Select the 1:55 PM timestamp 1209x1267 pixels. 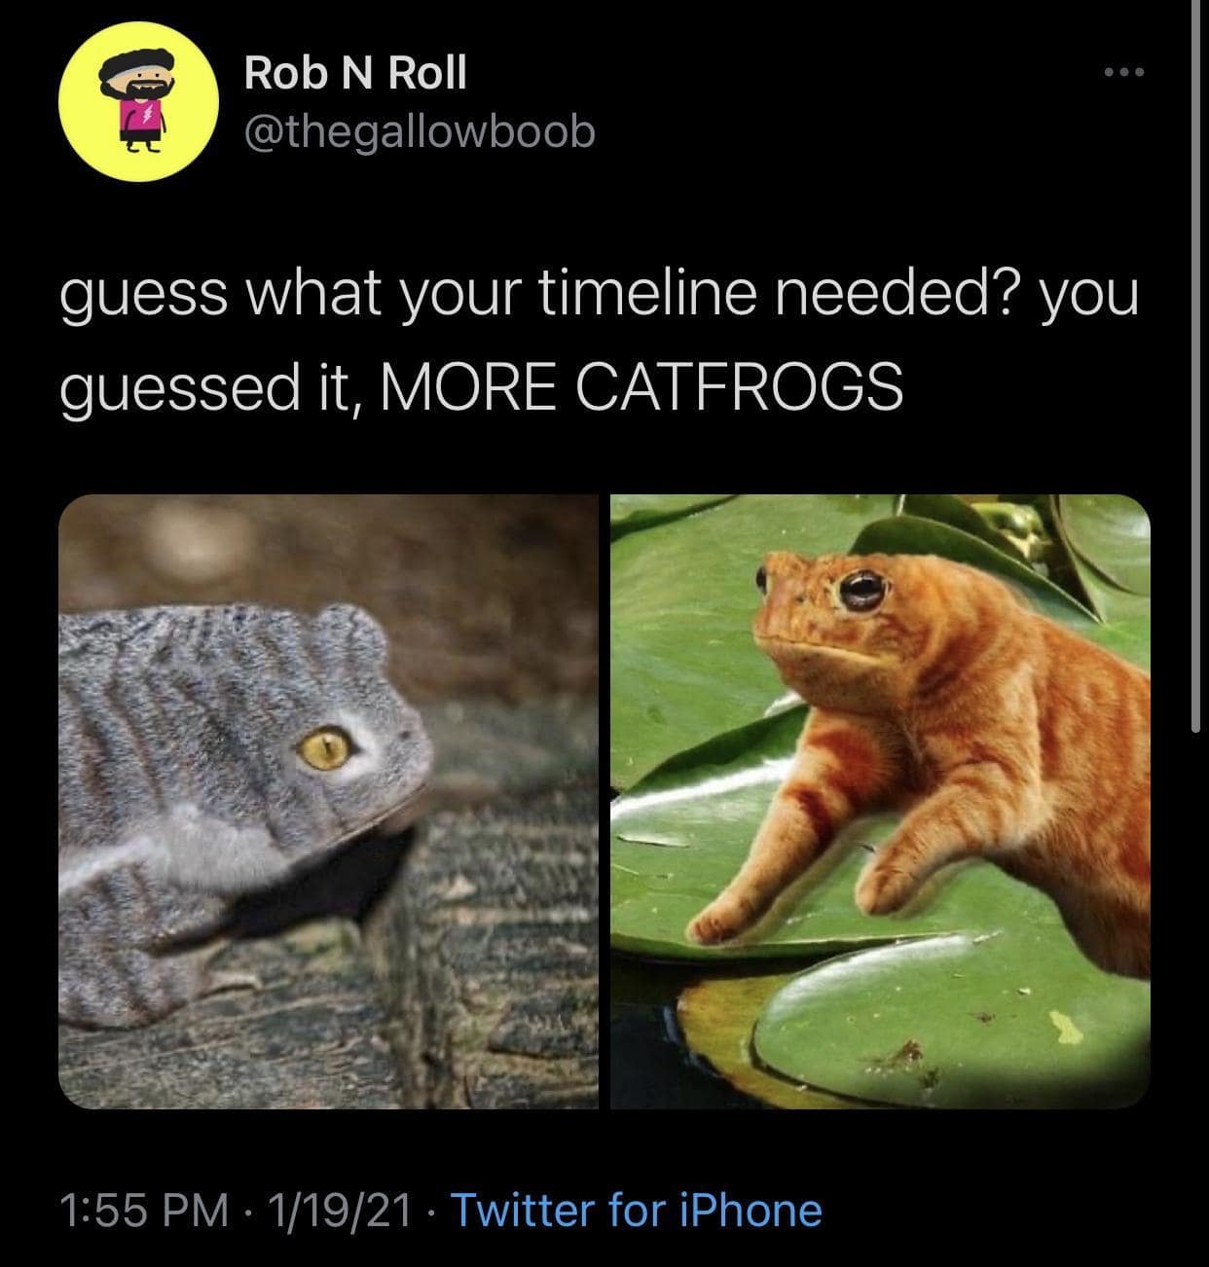[x=145, y=1210]
